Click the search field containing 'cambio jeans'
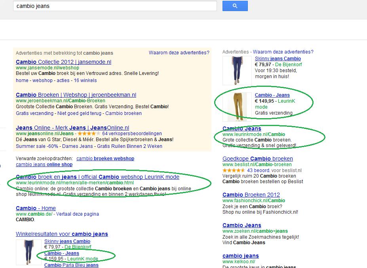Screen dimensions: 367x268 (115, 6)
